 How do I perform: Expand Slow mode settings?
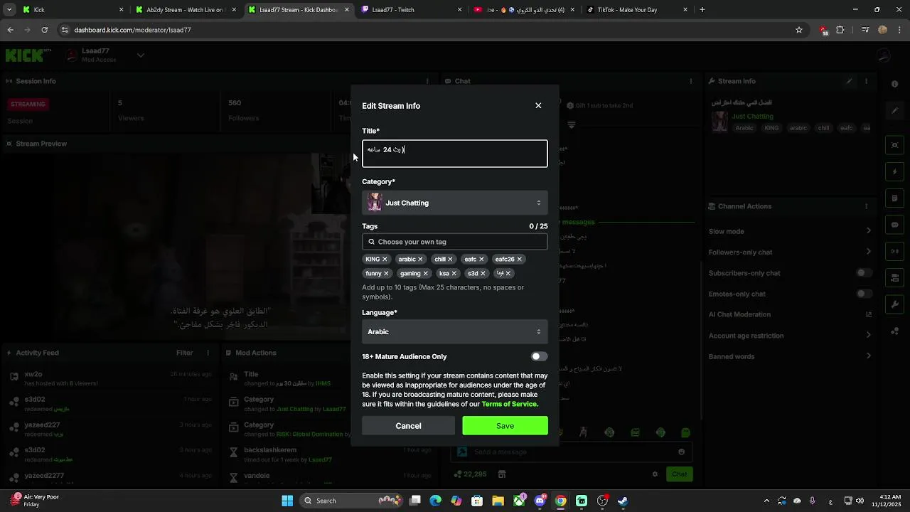tap(868, 231)
